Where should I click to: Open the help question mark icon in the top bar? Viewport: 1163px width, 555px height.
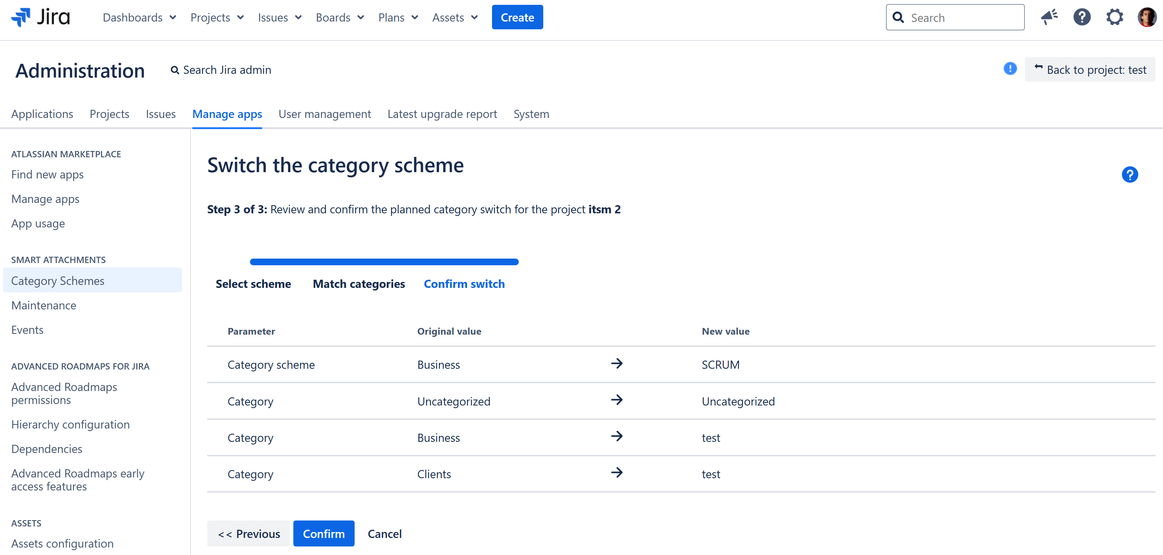point(1082,17)
